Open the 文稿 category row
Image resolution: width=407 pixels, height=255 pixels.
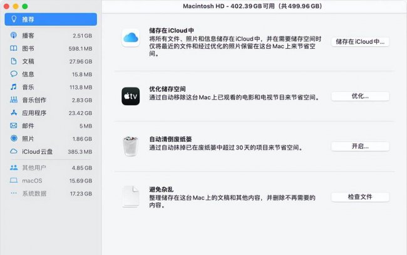51,61
